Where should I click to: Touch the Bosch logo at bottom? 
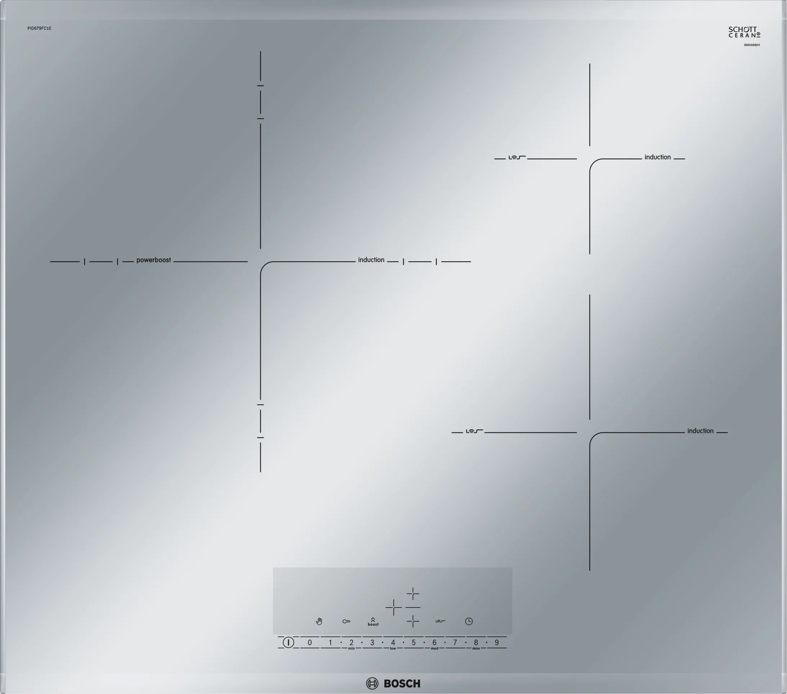[393, 684]
